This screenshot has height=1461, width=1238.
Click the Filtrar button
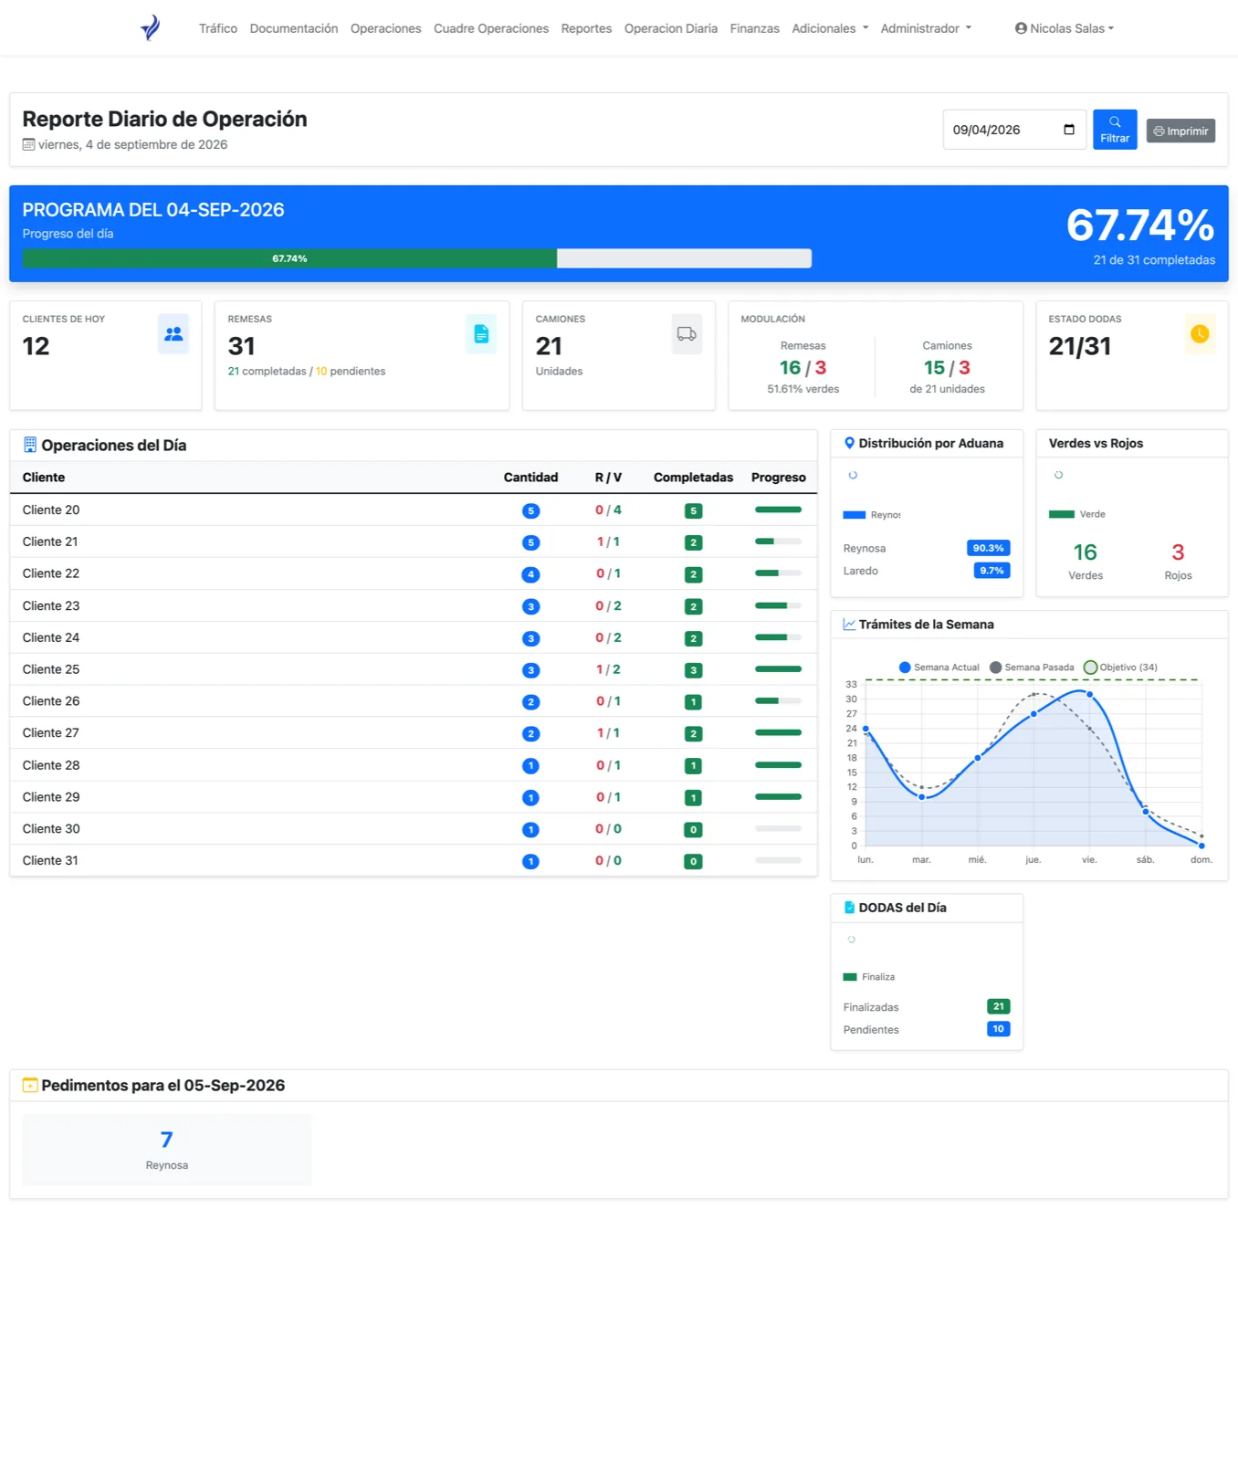pos(1115,130)
